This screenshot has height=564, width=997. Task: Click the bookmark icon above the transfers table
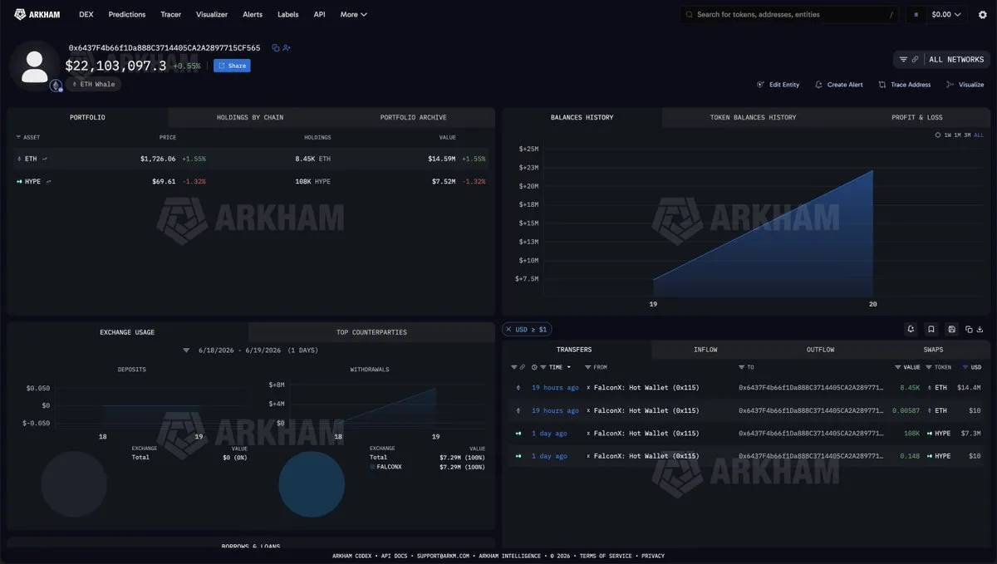(x=931, y=329)
